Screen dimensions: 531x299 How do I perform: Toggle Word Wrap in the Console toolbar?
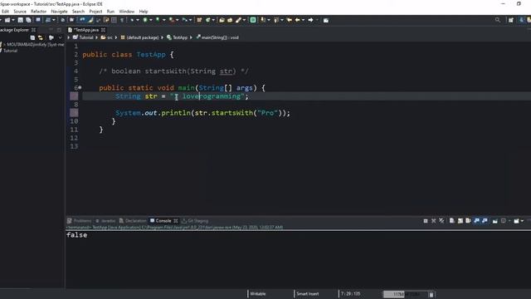pyautogui.click(x=468, y=221)
